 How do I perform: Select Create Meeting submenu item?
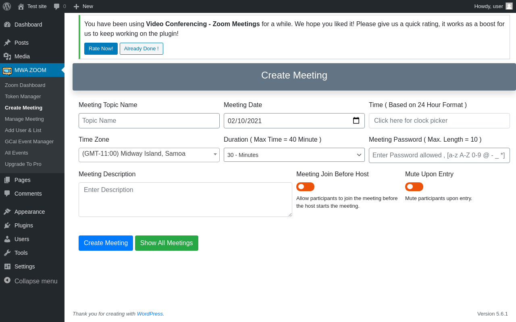(x=23, y=108)
